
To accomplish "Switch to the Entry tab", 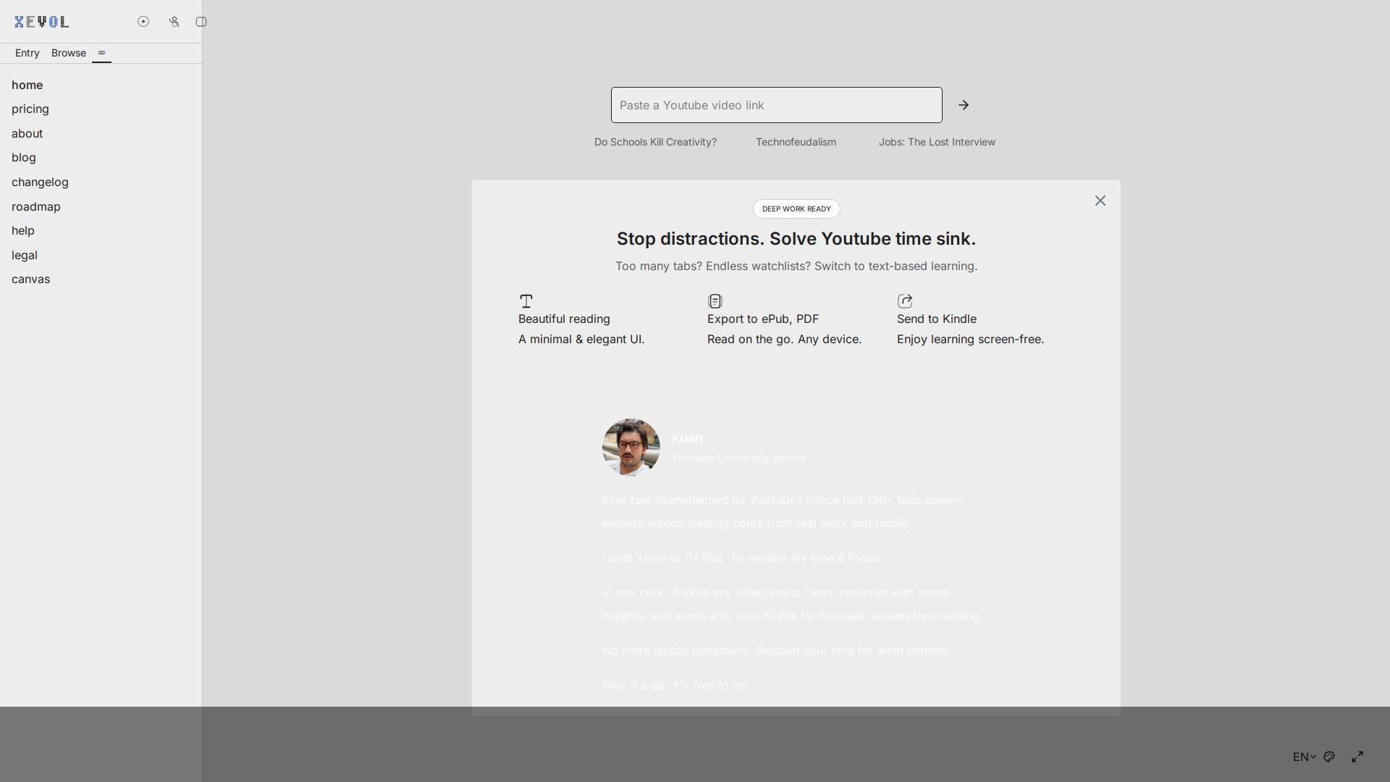I will click(28, 53).
